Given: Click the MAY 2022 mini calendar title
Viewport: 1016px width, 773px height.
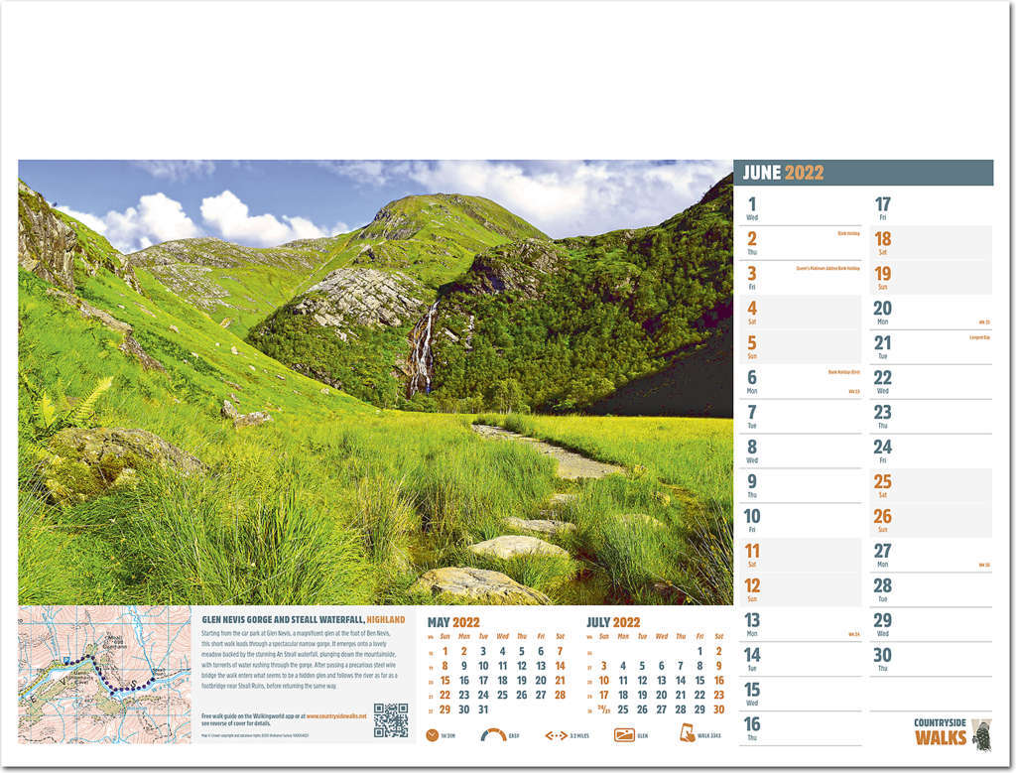Looking at the screenshot, I should coord(452,623).
